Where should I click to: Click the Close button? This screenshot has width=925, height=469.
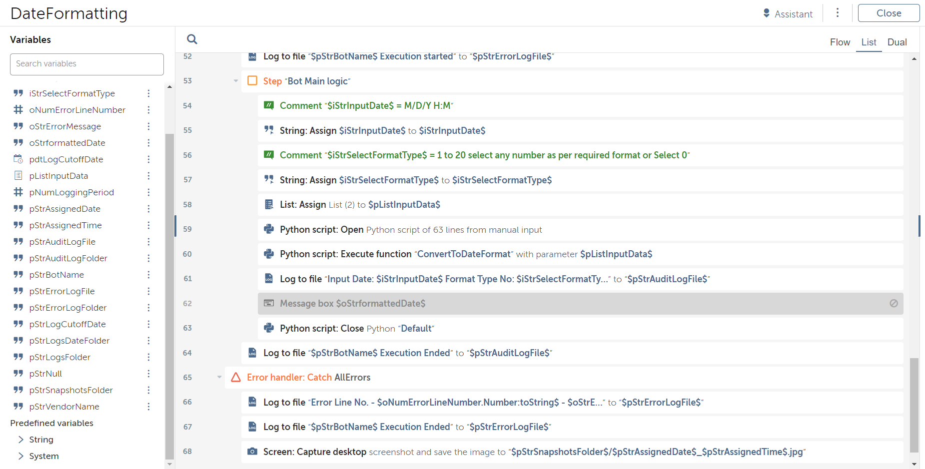(889, 13)
